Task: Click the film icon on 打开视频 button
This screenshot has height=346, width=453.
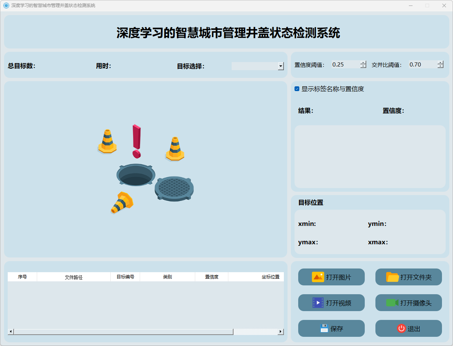Action: click(318, 303)
